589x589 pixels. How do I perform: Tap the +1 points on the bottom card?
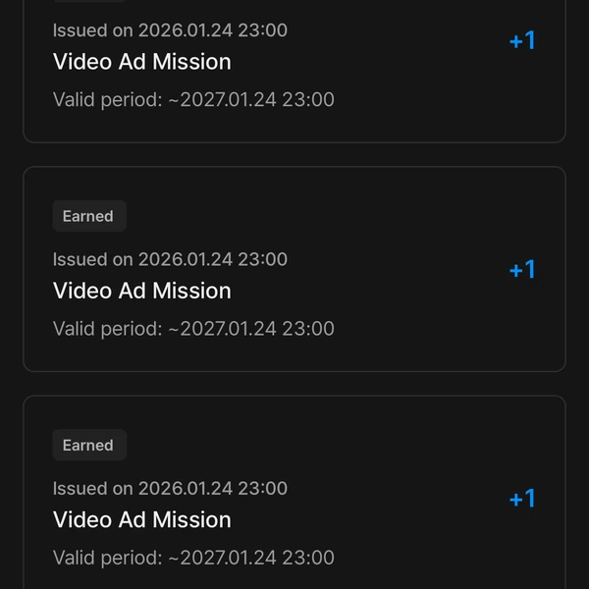521,499
